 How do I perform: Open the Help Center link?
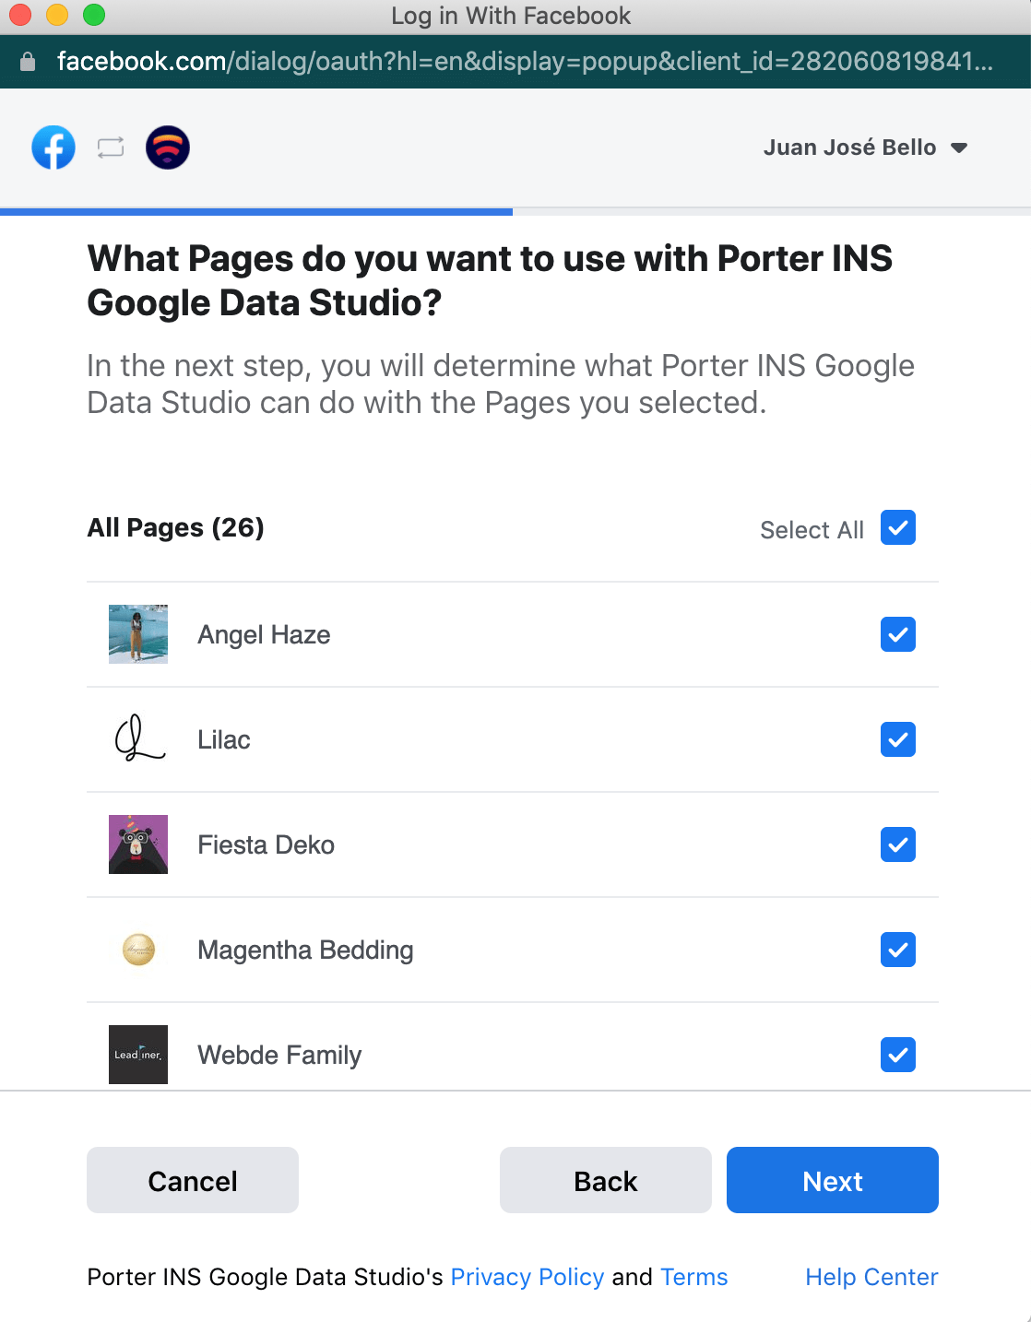[871, 1277]
